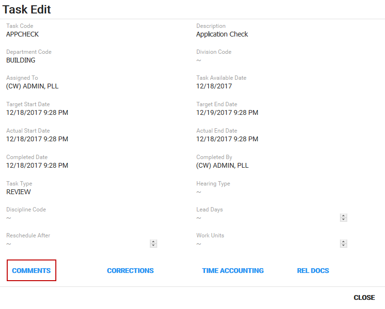Select the Target End Date value
The image size is (385, 309).
(x=227, y=112)
